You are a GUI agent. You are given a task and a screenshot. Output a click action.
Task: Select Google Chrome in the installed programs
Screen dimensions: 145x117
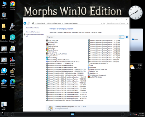point(52,50)
